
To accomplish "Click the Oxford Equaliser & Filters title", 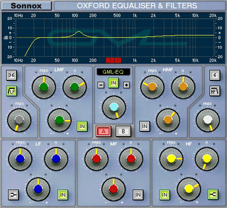I will point(137,6).
